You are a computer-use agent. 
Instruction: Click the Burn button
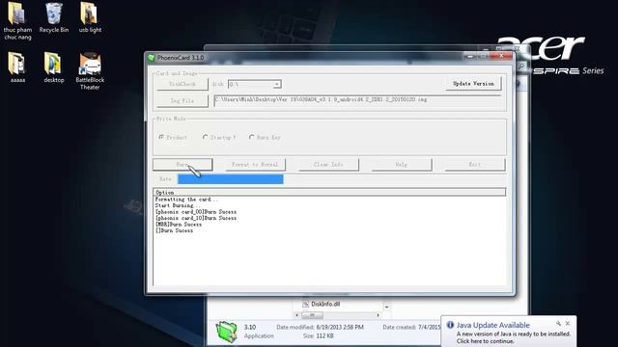point(183,165)
